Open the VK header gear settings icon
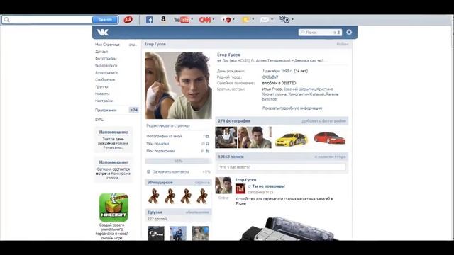Screen dimensions: 454x255 click(x=349, y=32)
